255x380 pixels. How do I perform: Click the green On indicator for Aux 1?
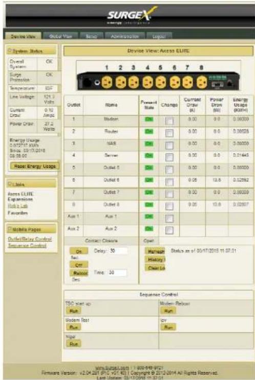tap(149, 216)
